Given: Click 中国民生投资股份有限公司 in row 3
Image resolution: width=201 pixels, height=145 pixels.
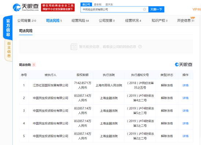Looking at the screenshot, I should 50,110.
